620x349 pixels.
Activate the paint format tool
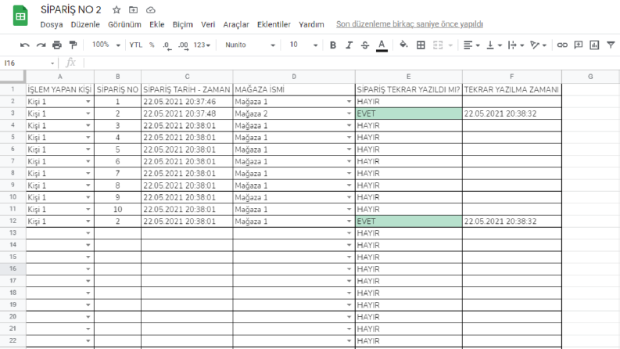click(x=73, y=45)
